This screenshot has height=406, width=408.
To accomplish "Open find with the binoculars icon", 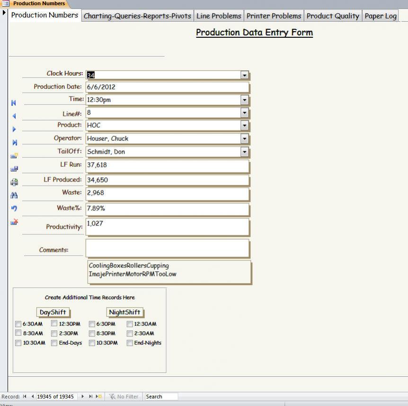I will (x=14, y=195).
